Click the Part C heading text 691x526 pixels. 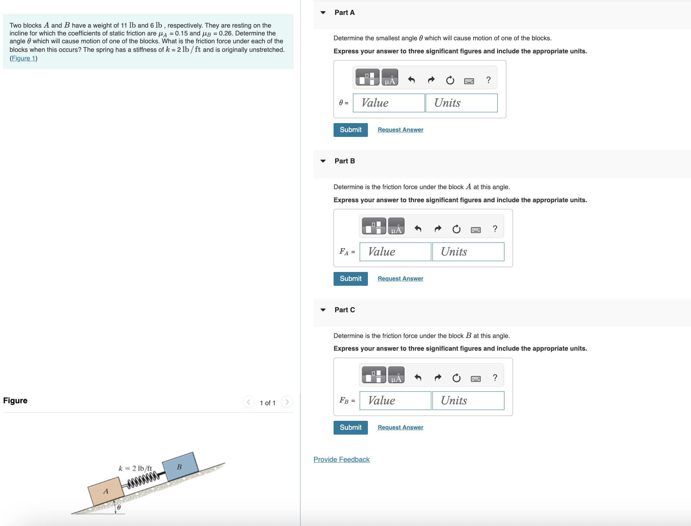(344, 310)
